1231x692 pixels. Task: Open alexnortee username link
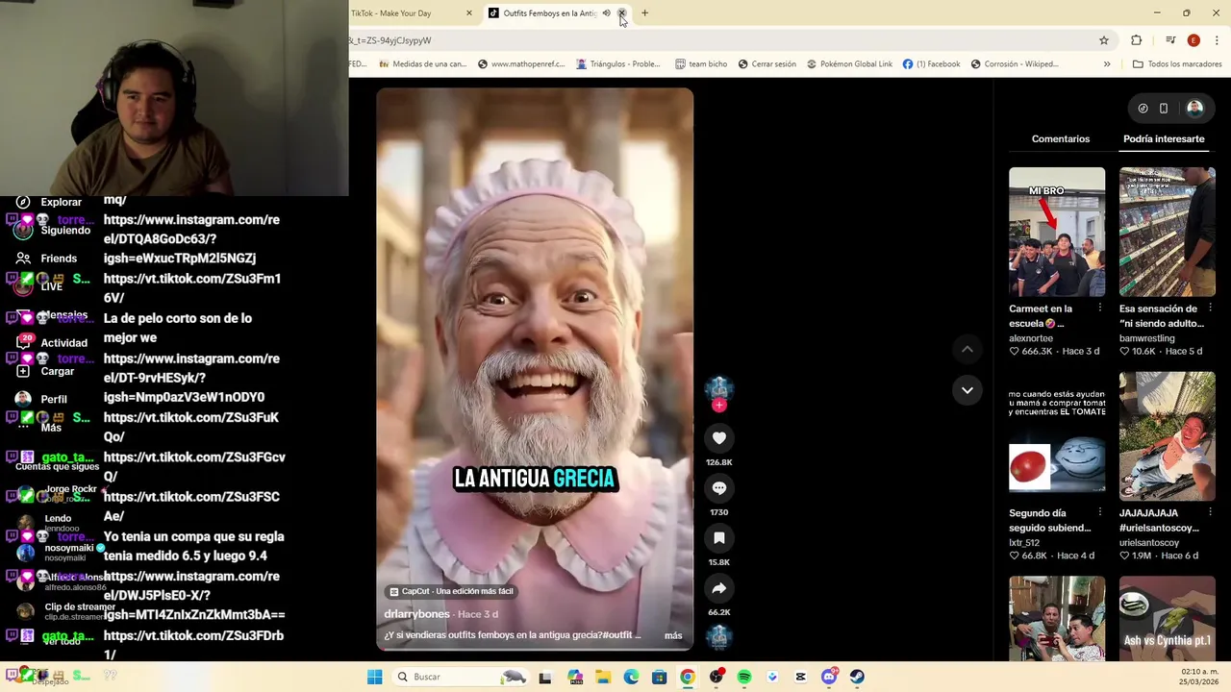click(1031, 338)
